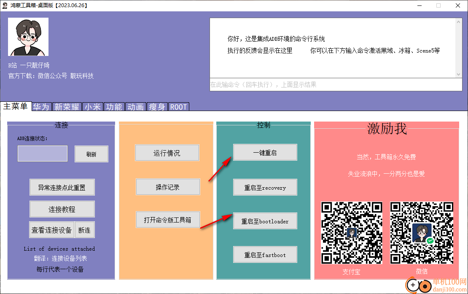Image resolution: width=468 pixels, height=294 pixels.
Task: Select the 小米 tab
Action: [x=93, y=107]
